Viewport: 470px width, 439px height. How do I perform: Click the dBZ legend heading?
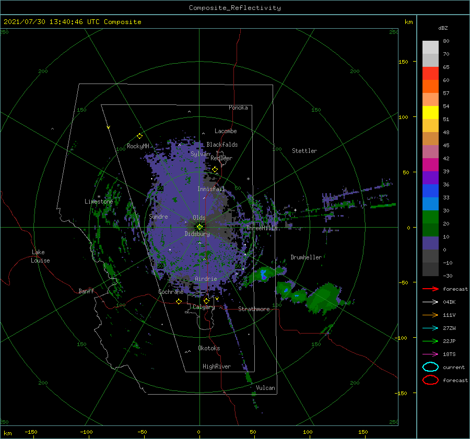pos(443,28)
